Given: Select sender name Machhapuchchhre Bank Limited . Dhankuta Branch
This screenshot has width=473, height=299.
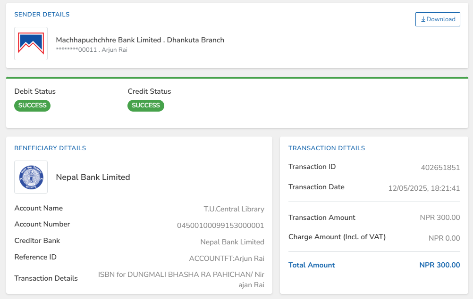Looking at the screenshot, I should (x=140, y=40).
